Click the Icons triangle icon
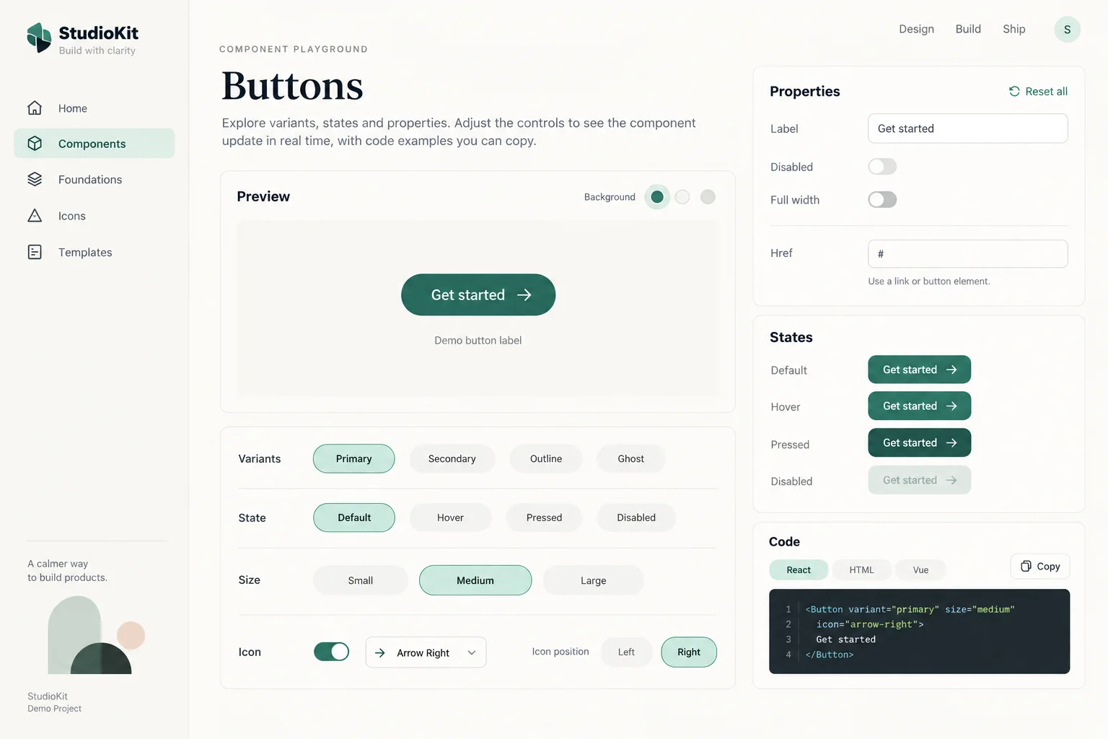This screenshot has height=739, width=1108. coord(35,215)
